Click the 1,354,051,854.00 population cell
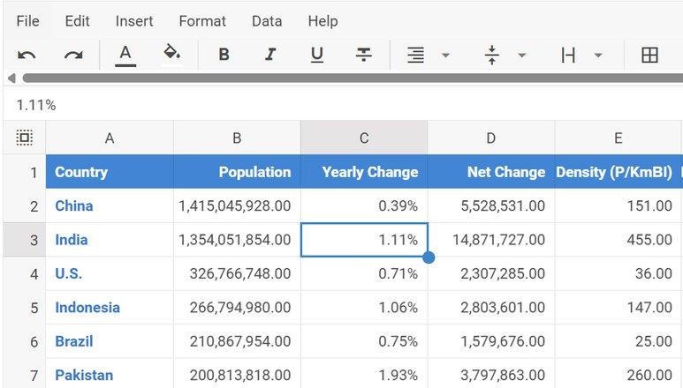Image resolution: width=683 pixels, height=388 pixels. coord(237,240)
